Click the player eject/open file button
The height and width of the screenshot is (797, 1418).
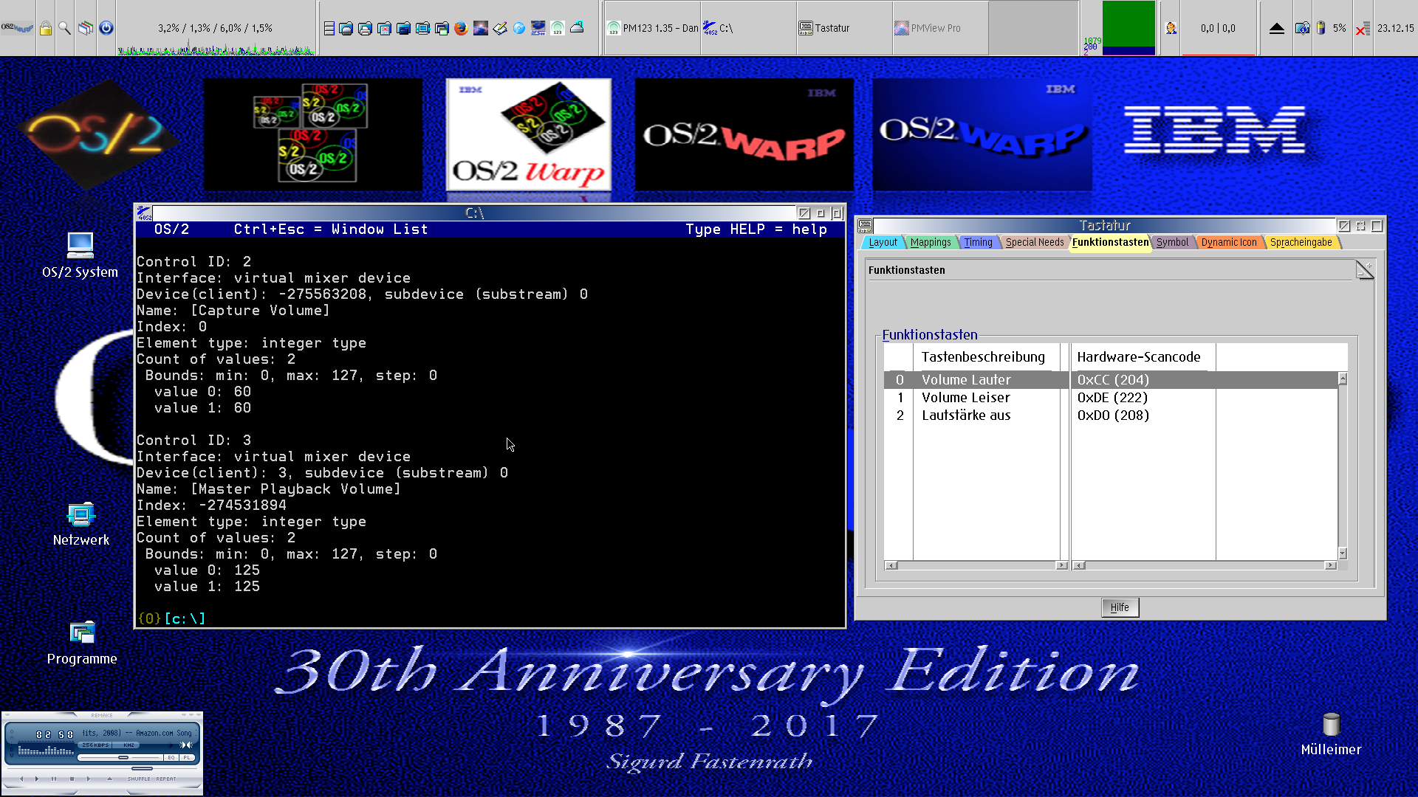(109, 779)
